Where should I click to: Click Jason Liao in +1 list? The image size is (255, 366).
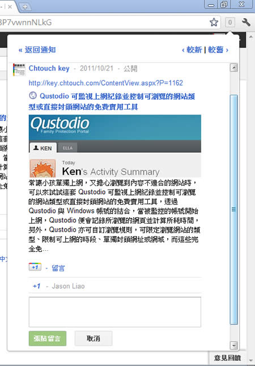pyautogui.click(x=69, y=286)
